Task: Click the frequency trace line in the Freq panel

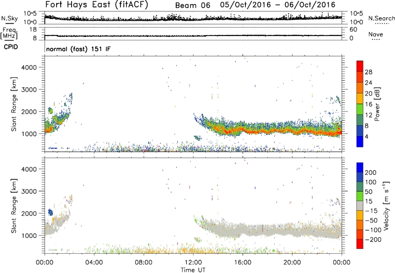Action: click(x=193, y=35)
